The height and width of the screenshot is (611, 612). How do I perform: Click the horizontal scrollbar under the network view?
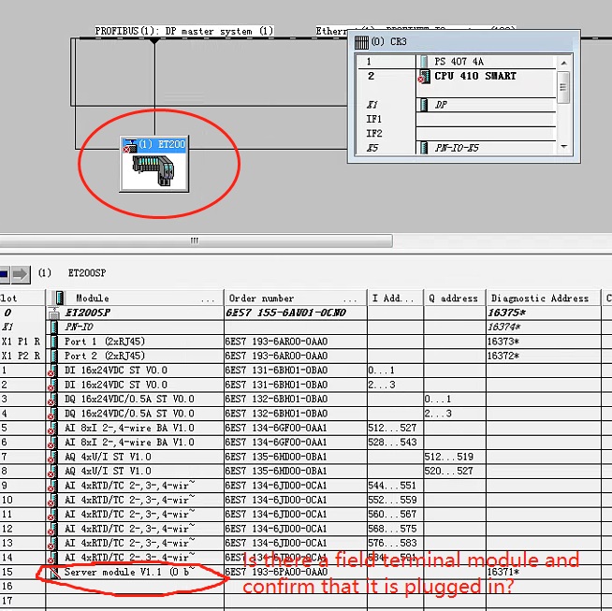coord(196,240)
